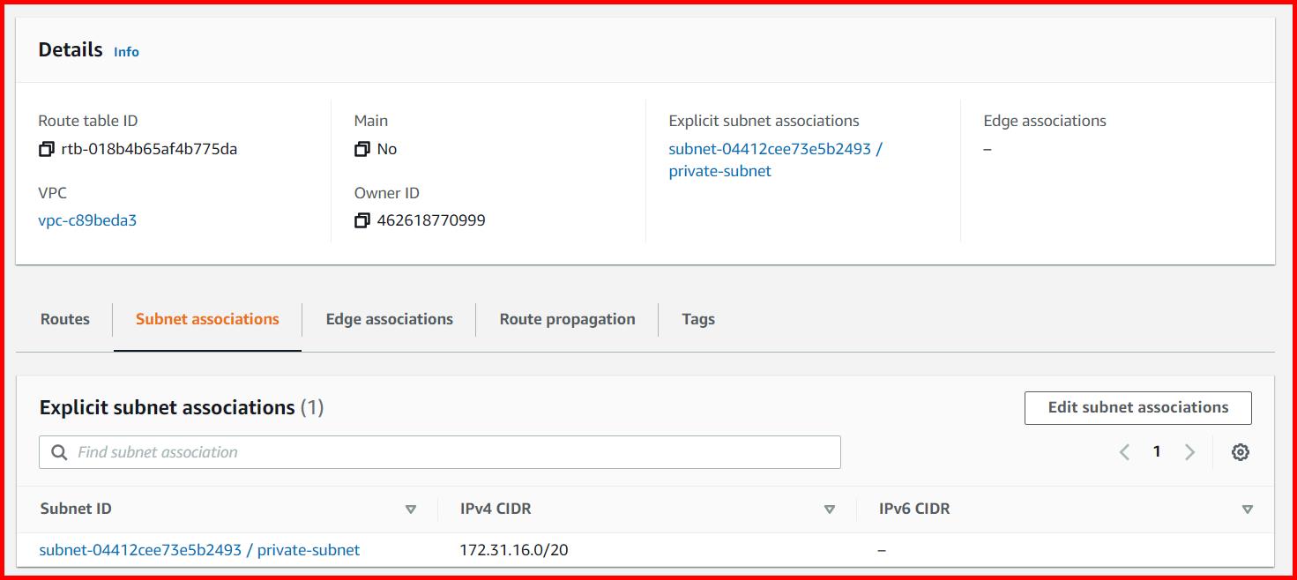Open table preferences gear icon
Viewport: 1297px width, 580px height.
coord(1240,452)
